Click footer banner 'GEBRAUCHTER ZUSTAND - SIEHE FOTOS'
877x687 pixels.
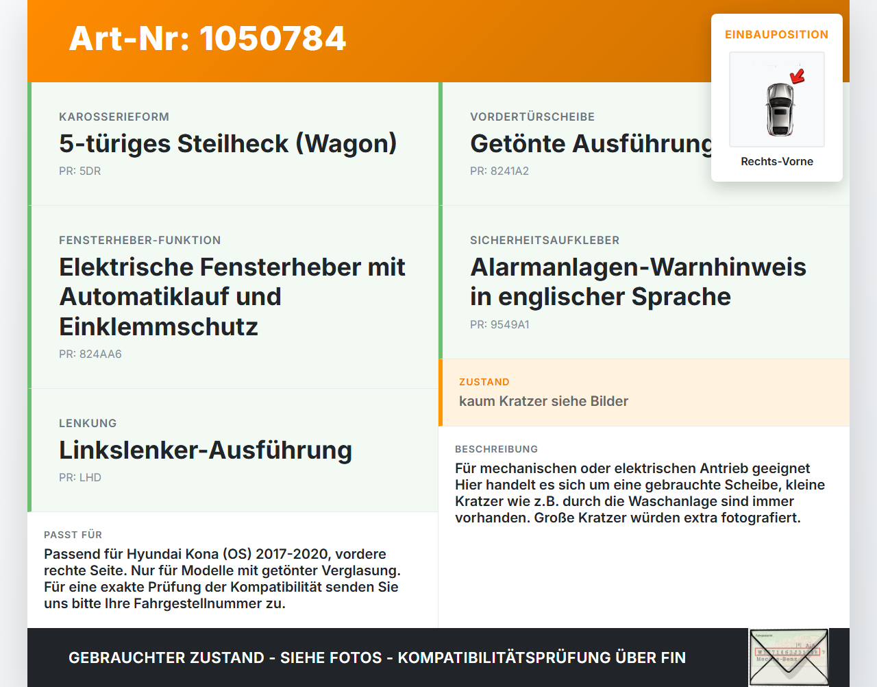377,658
